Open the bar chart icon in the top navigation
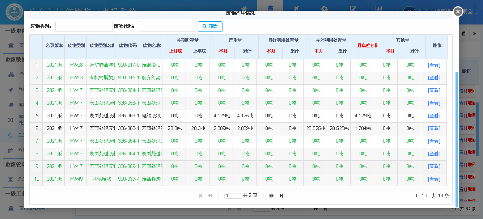The image size is (483, 219). pyautogui.click(x=378, y=9)
